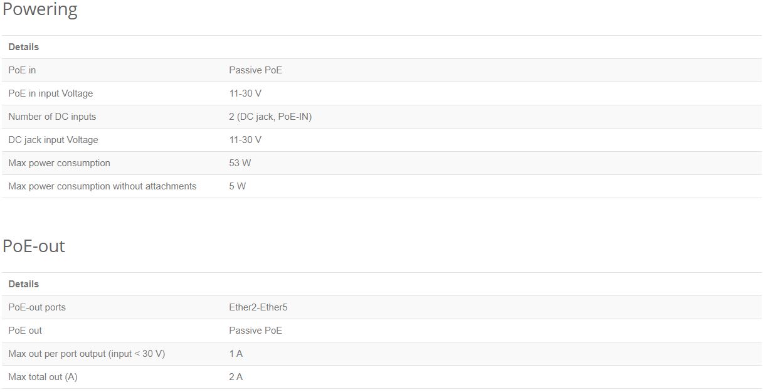Select the Max total out (A) label

click(43, 377)
